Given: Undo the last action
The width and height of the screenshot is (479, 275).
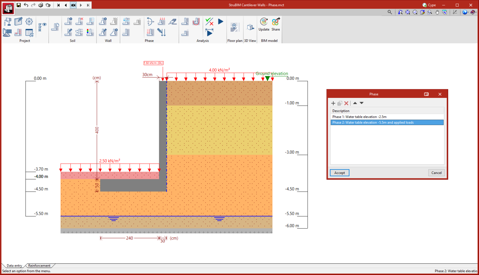Looking at the screenshot, I should pos(26,5).
